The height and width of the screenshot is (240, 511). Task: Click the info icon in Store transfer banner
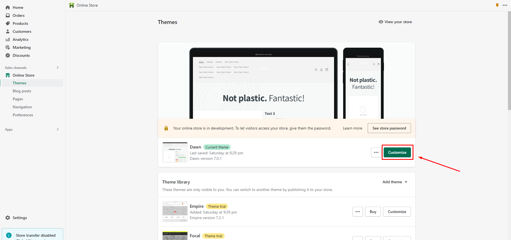pos(9,235)
